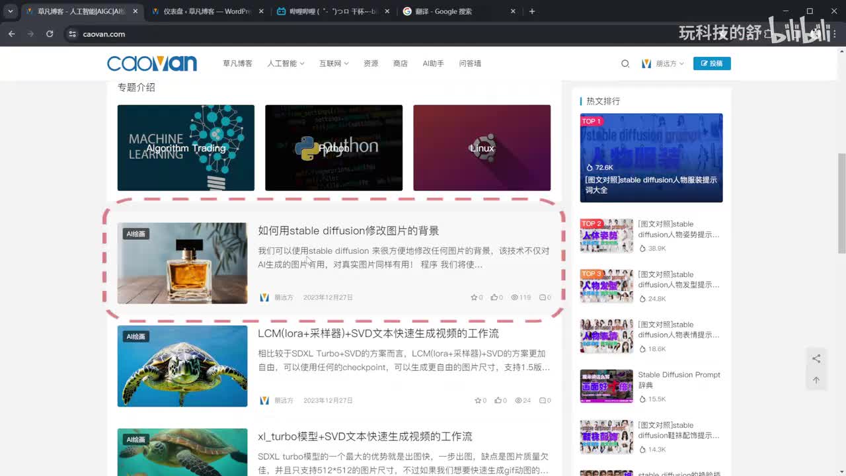The image size is (846, 476).
Task: Click the back-to-top arrow icon
Action: click(816, 380)
